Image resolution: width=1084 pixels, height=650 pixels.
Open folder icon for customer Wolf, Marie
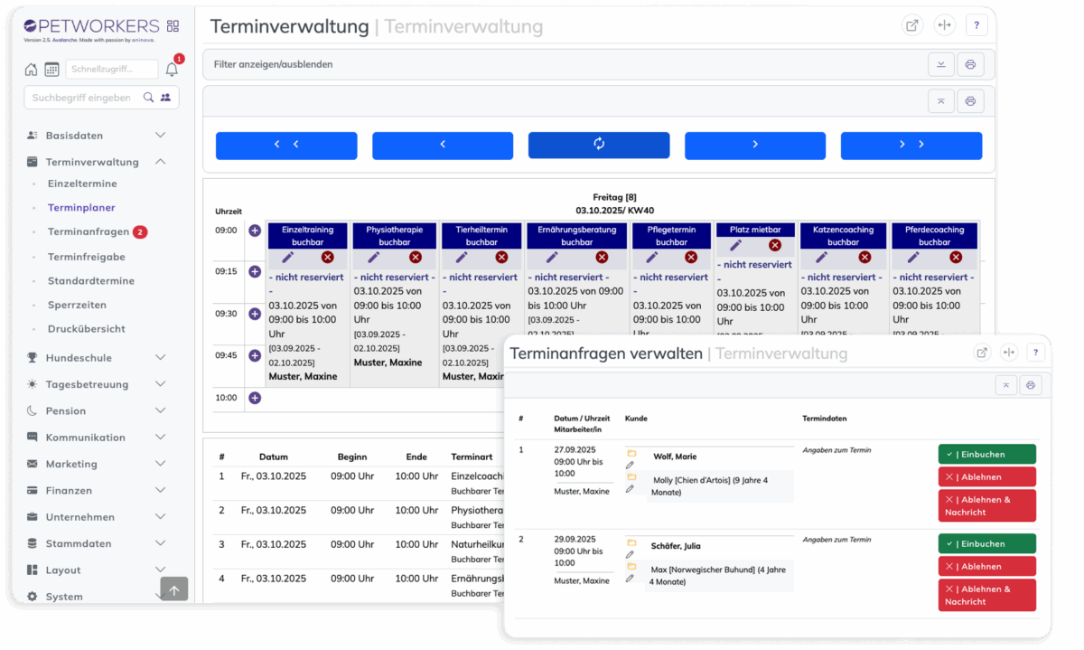631,453
